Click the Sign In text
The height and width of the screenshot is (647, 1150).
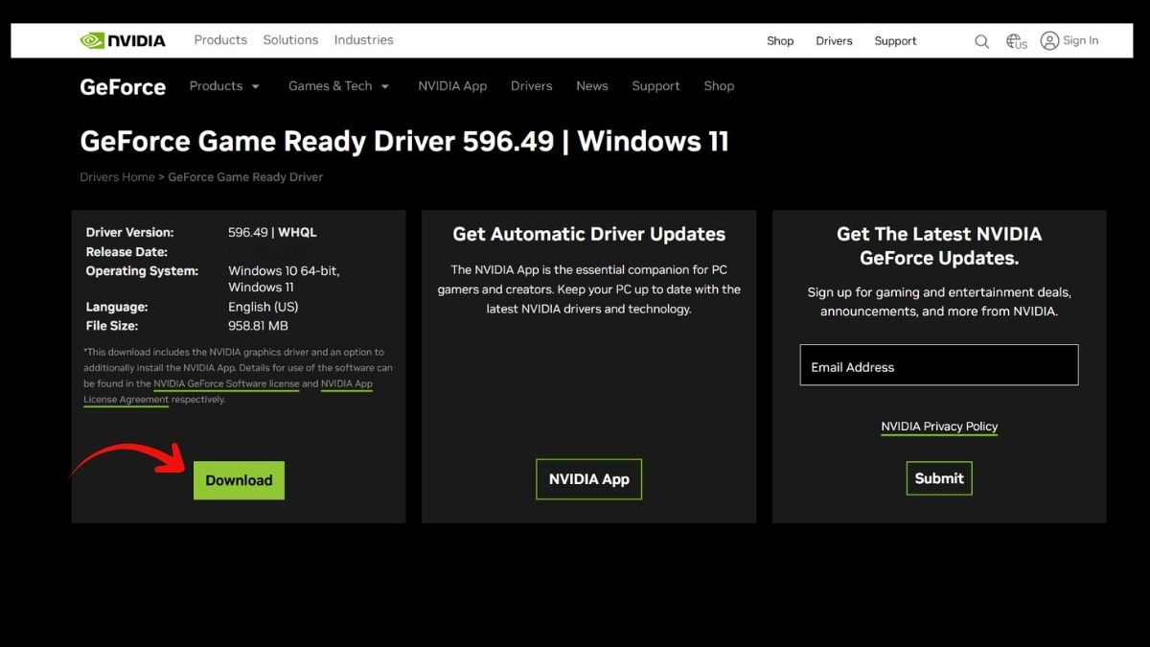[1081, 40]
